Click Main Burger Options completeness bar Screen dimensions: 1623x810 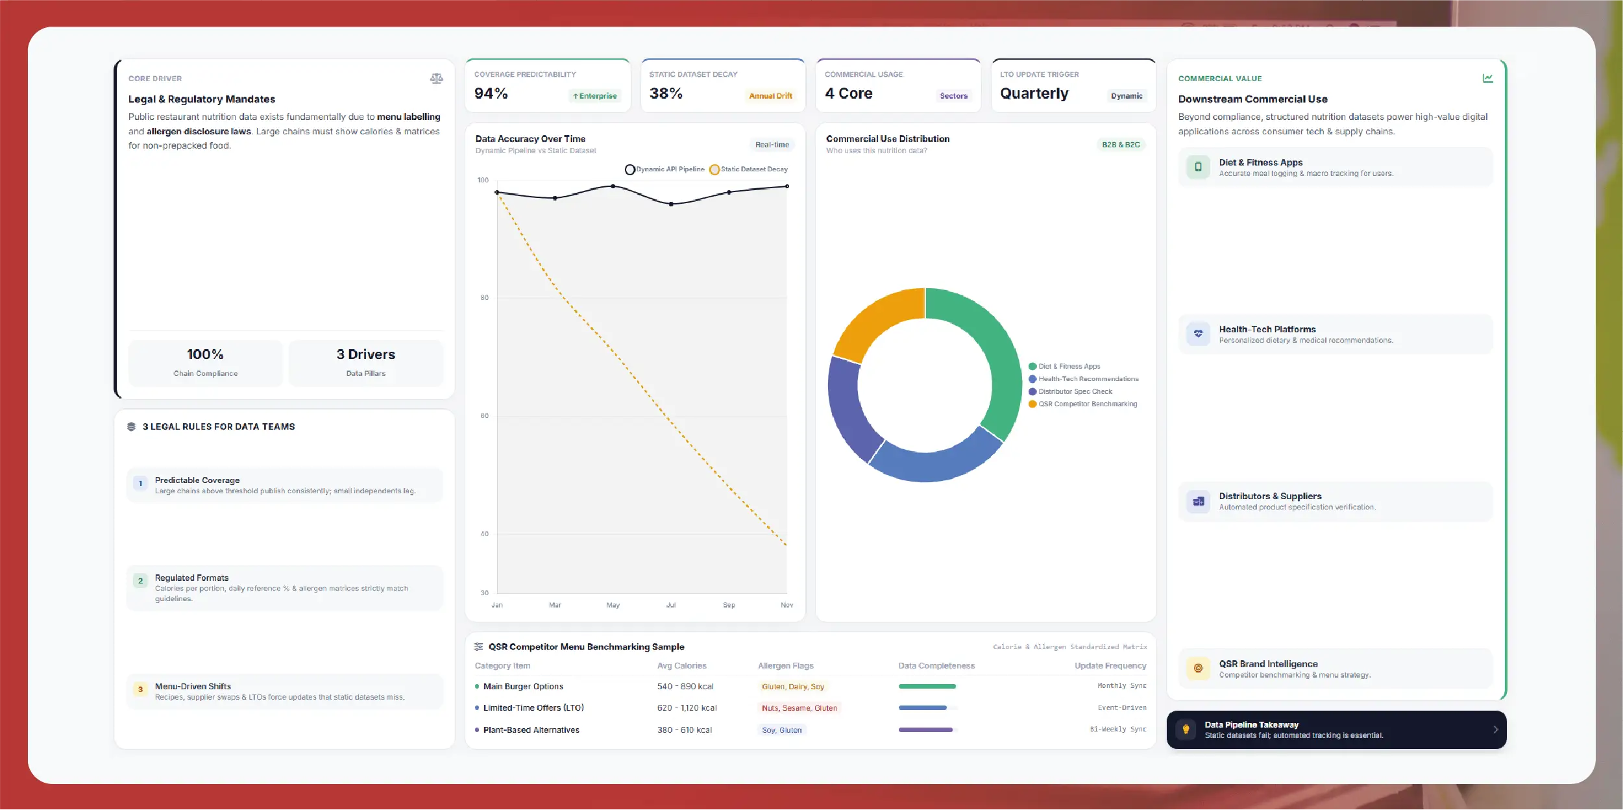click(x=927, y=686)
